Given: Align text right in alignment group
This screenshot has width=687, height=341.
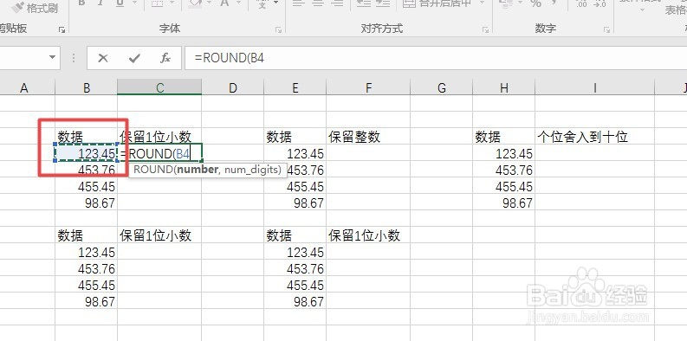Looking at the screenshot, I should 337,3.
